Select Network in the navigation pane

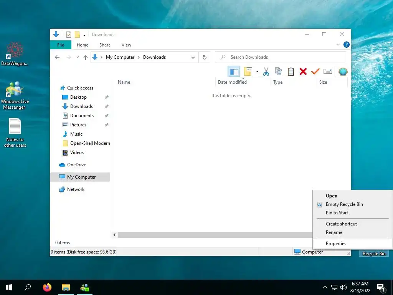[x=76, y=189]
